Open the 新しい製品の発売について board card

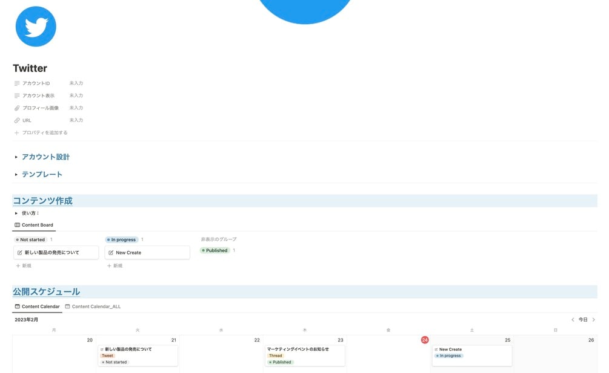(x=56, y=253)
